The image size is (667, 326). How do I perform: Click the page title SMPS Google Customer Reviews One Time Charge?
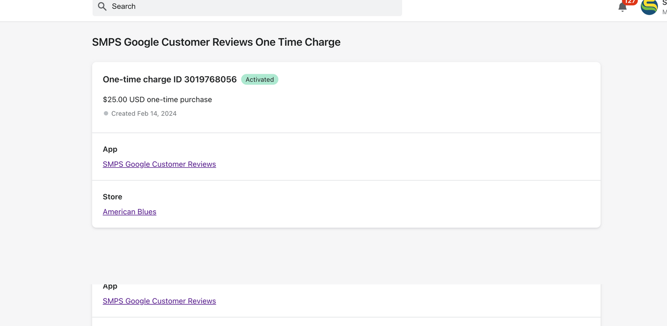click(x=216, y=42)
